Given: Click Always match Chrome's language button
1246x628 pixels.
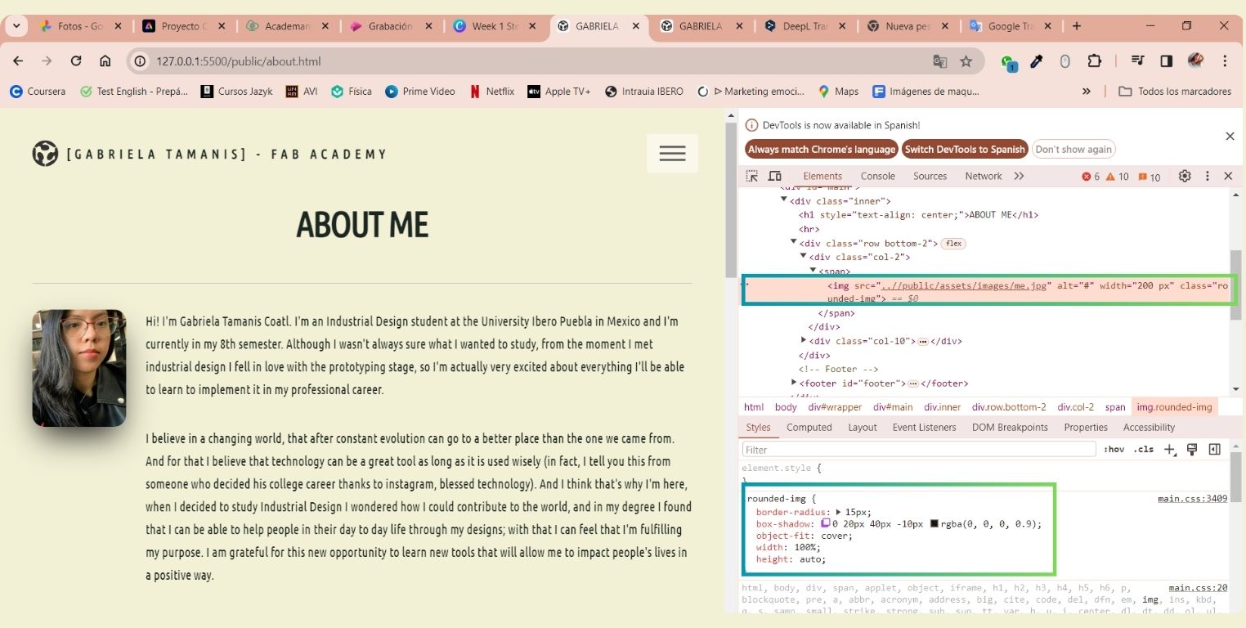Looking at the screenshot, I should pos(822,150).
